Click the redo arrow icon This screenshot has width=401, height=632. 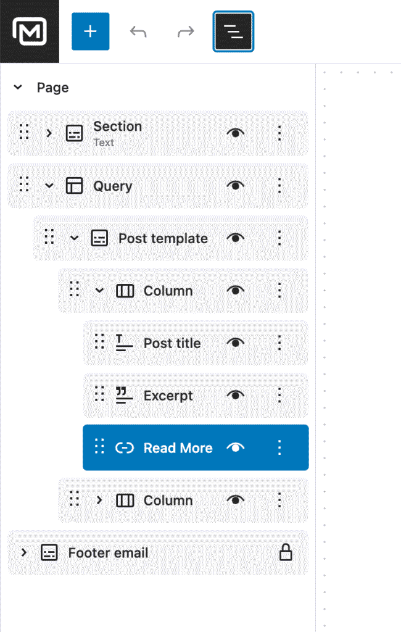[x=186, y=31]
